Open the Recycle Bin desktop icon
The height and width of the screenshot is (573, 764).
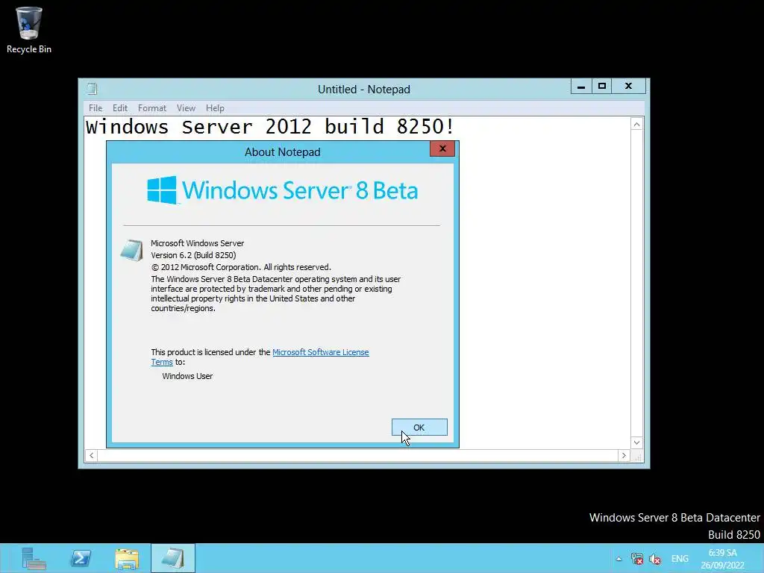coord(29,30)
